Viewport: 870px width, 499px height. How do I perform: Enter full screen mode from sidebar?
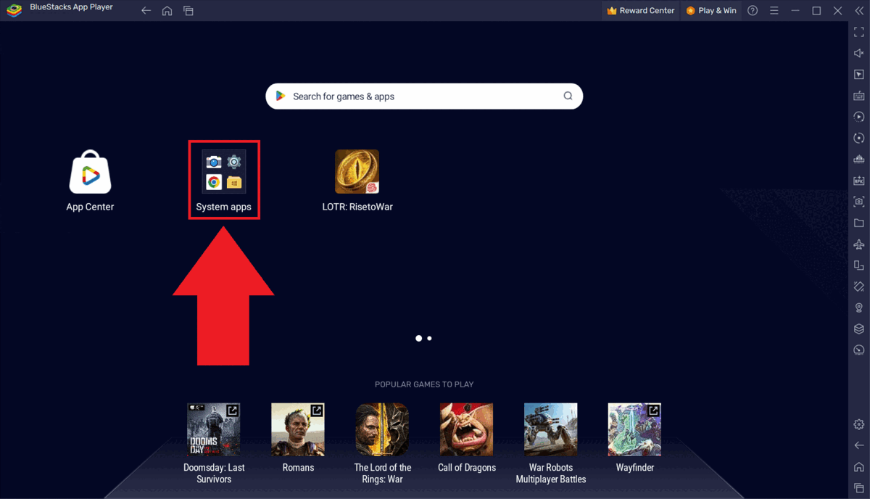point(859,32)
